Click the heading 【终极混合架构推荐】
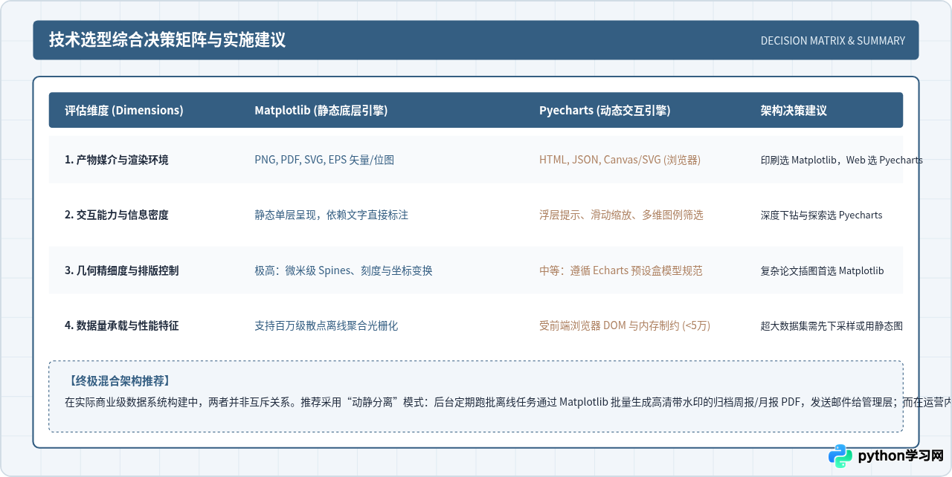Viewport: 952px width, 477px height. point(120,381)
